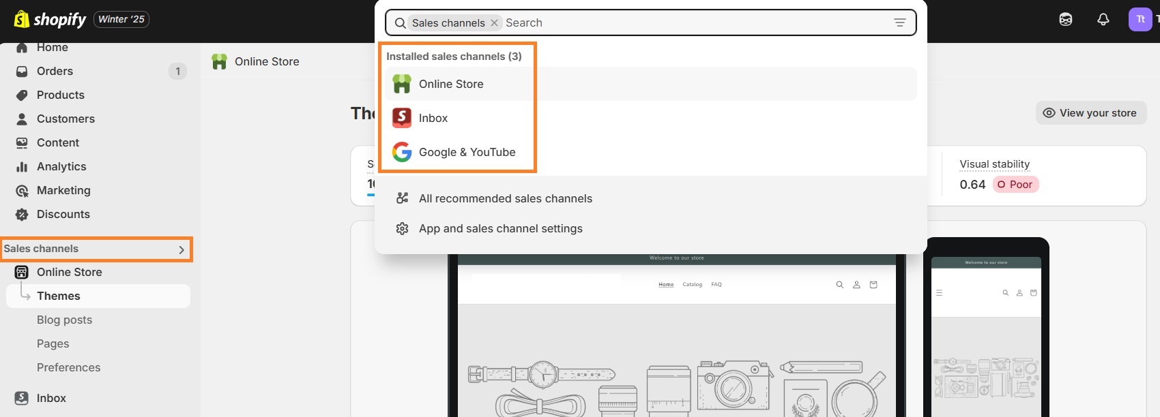Click the Analytics bar chart icon
Image resolution: width=1160 pixels, height=417 pixels.
point(22,166)
